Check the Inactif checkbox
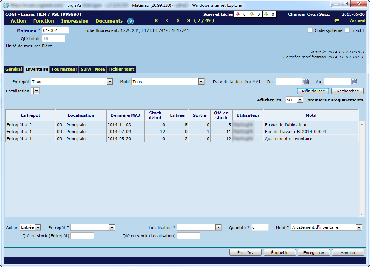 [347, 30]
